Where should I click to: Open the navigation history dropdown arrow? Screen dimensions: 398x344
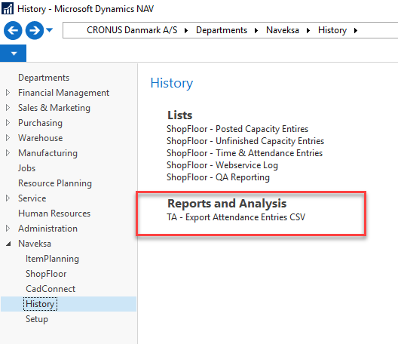50,30
